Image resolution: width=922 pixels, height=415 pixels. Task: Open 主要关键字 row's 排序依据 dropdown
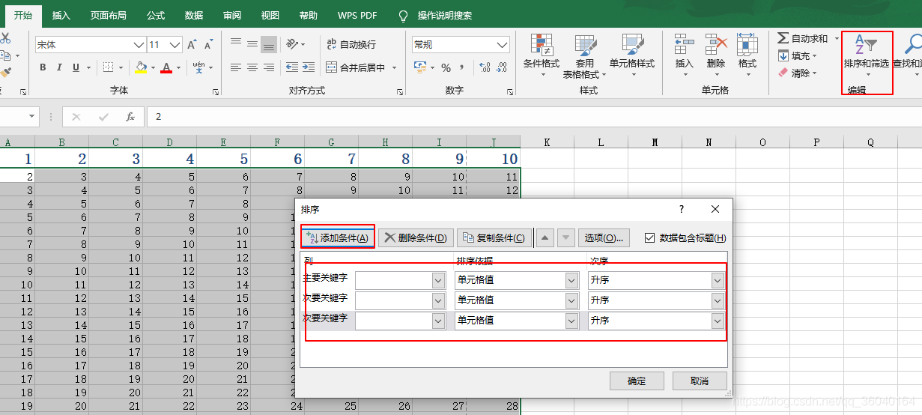point(571,280)
